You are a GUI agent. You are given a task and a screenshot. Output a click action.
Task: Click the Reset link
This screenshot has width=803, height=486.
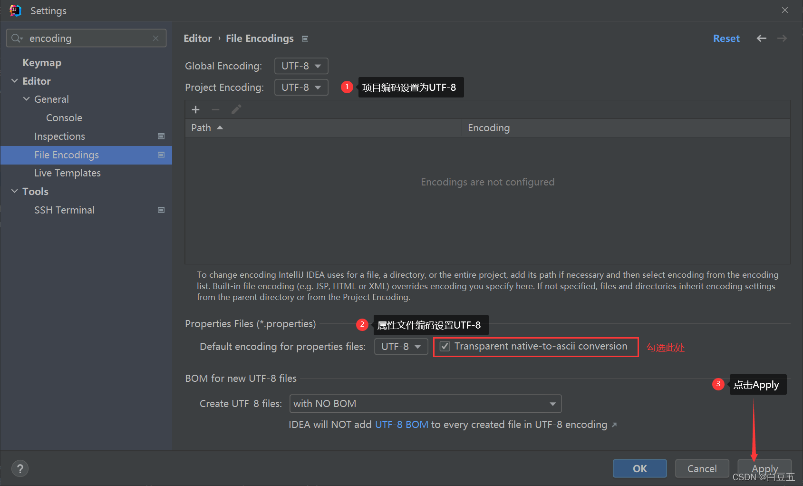726,39
